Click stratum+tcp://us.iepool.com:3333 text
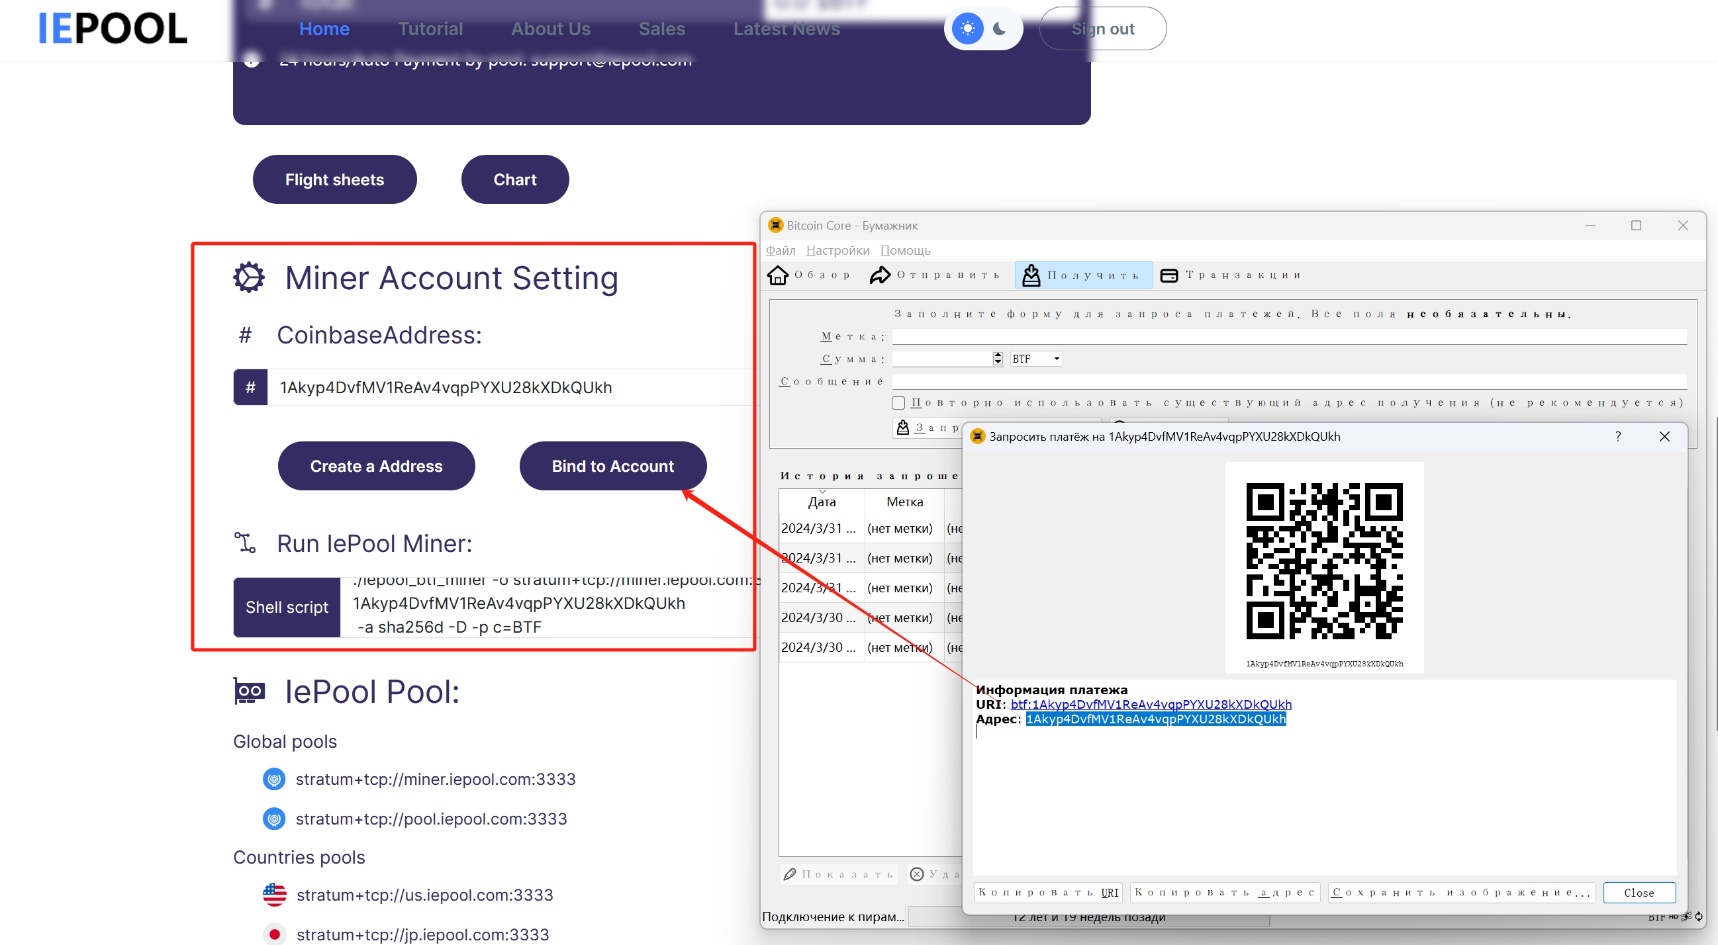The height and width of the screenshot is (945, 1718). pyautogui.click(x=425, y=894)
